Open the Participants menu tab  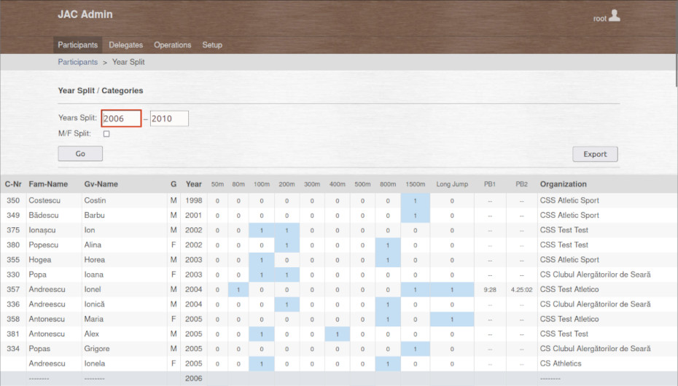[x=78, y=45]
